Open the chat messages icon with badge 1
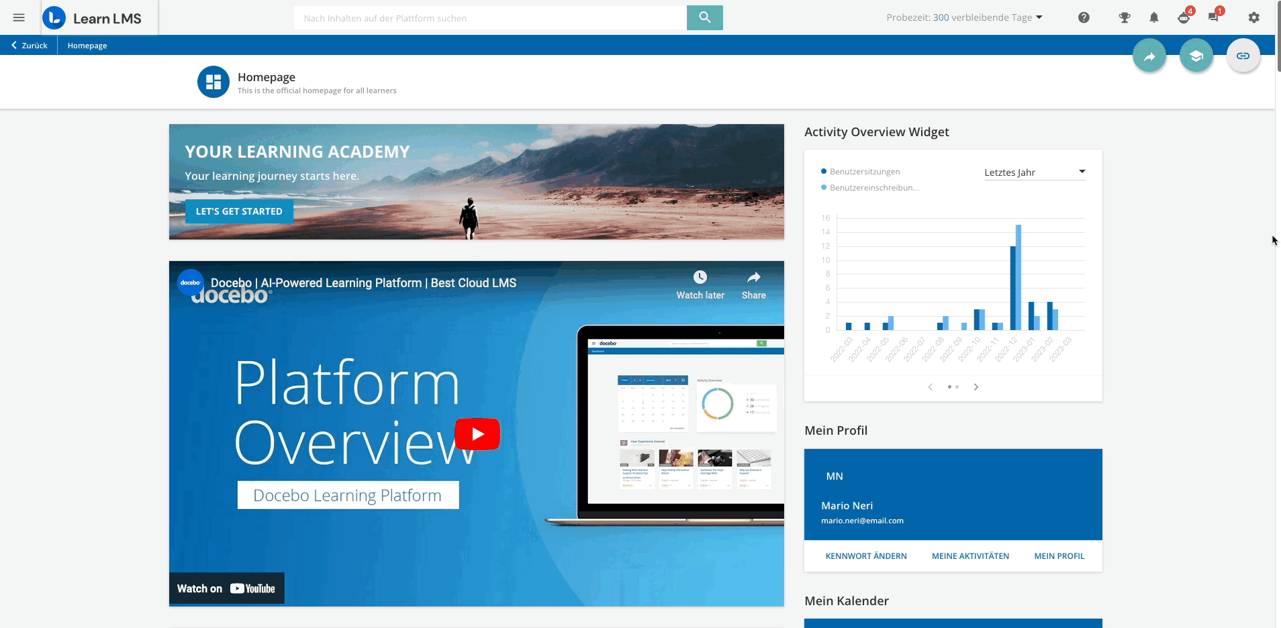Viewport: 1281px width, 628px height. coord(1215,17)
